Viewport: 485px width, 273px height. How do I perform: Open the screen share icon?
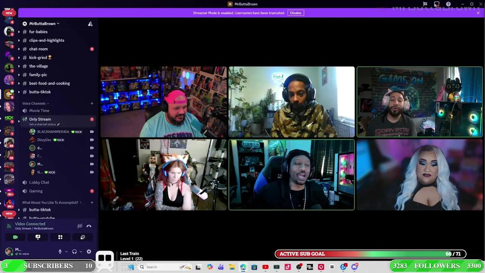38,237
